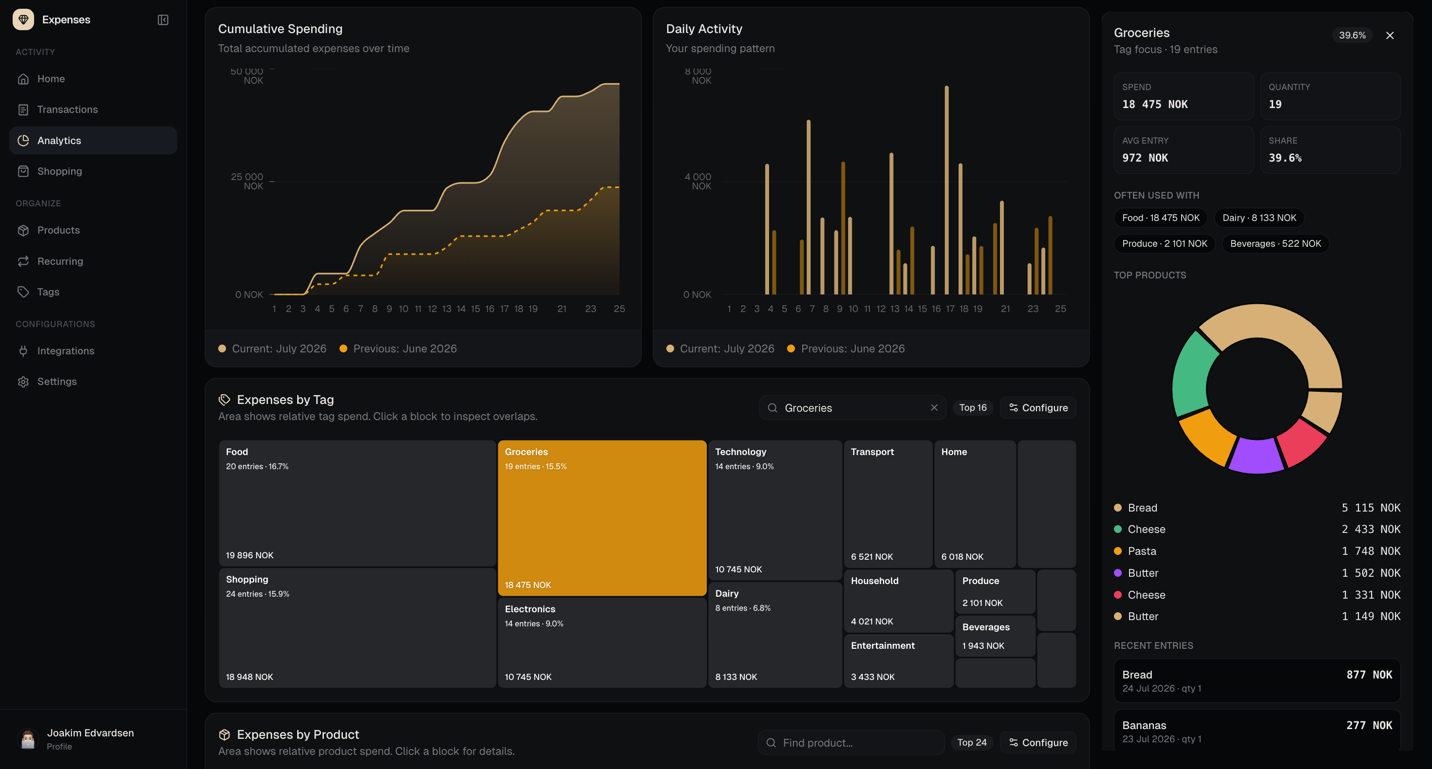The height and width of the screenshot is (769, 1432).
Task: Open Joakim Edvardsen's profile
Action: point(94,739)
